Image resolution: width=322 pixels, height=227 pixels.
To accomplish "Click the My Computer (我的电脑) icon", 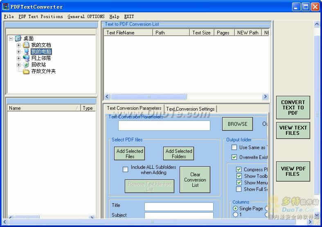I will pos(26,51).
